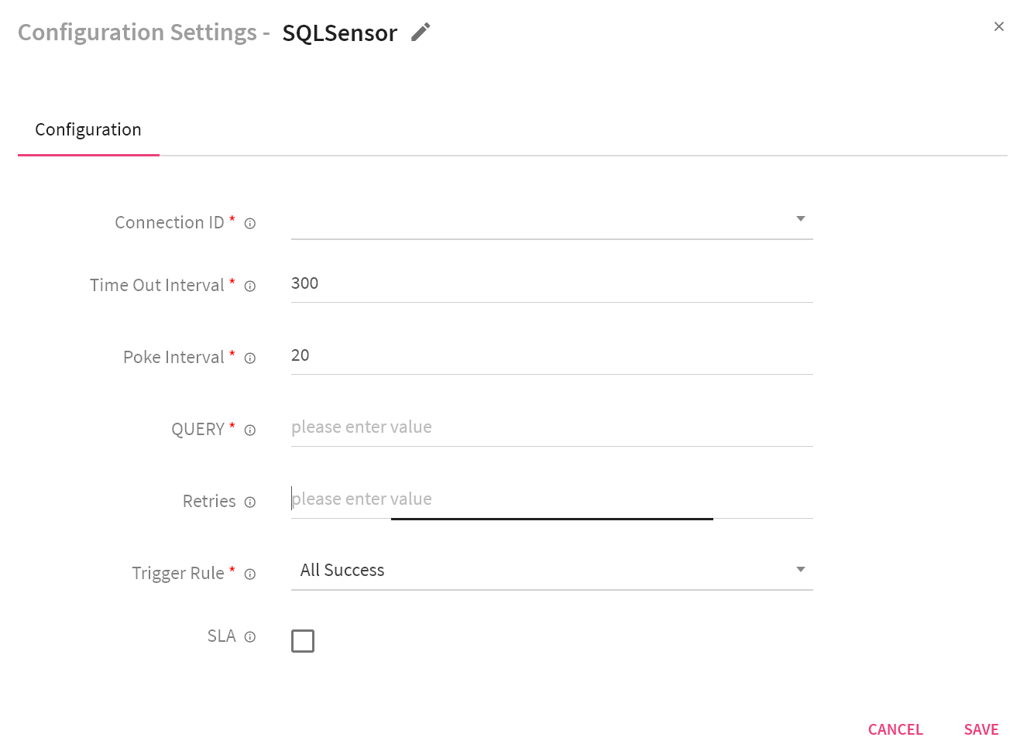Click the info icon beside QUERY
The image size is (1020, 751).
coord(249,430)
